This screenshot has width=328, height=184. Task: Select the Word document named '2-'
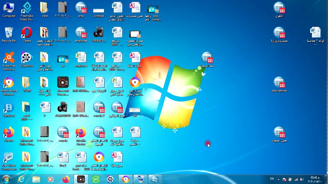tap(45, 109)
